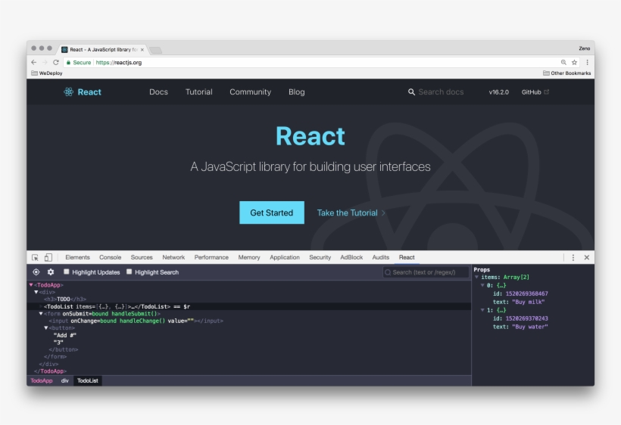Open React DevTools settings gear
The height and width of the screenshot is (425, 621).
click(51, 272)
